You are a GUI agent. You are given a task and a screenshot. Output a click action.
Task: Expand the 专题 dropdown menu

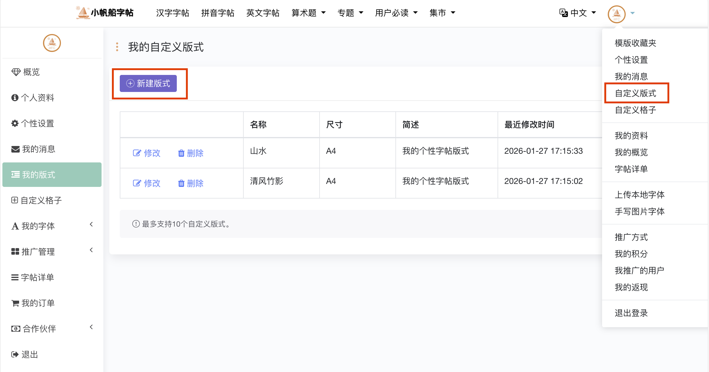tap(350, 13)
